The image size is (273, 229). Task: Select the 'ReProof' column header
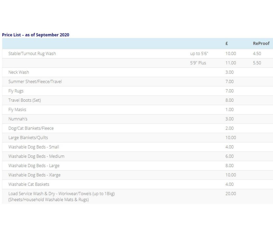tap(261, 43)
